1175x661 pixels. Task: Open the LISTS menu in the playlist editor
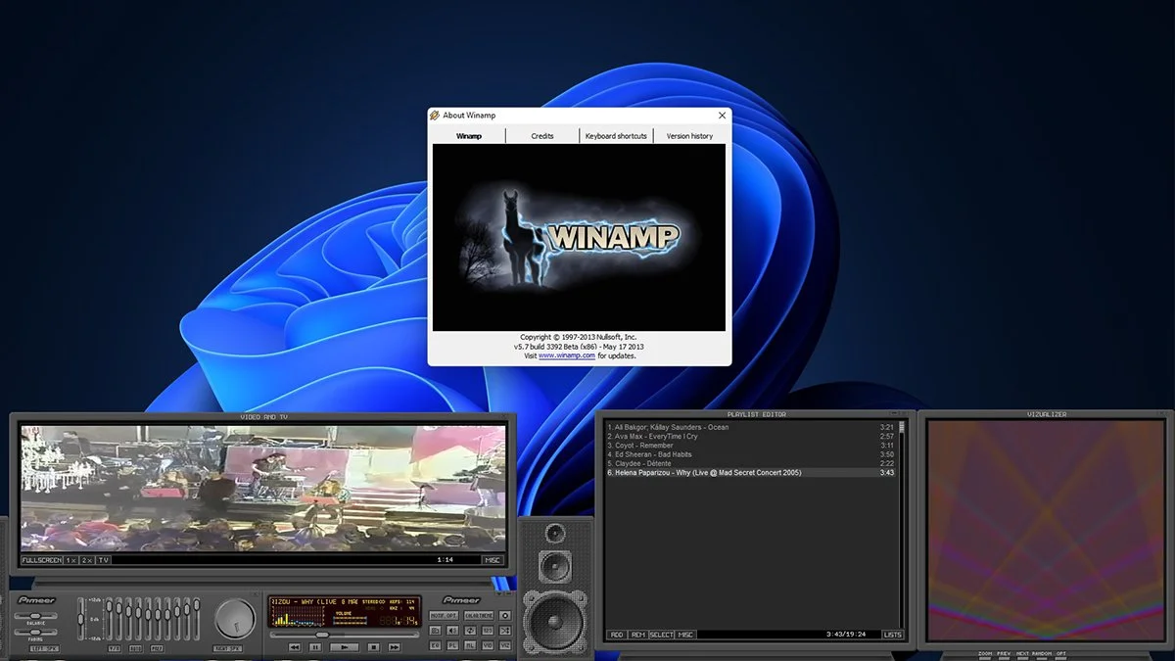pyautogui.click(x=893, y=635)
